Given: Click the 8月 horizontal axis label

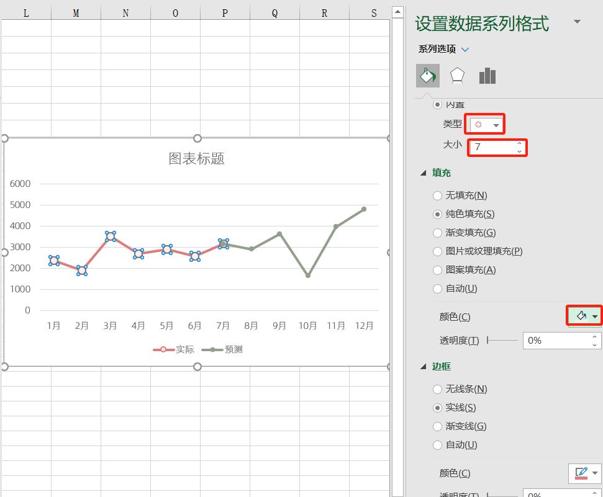Looking at the screenshot, I should pyautogui.click(x=251, y=326).
